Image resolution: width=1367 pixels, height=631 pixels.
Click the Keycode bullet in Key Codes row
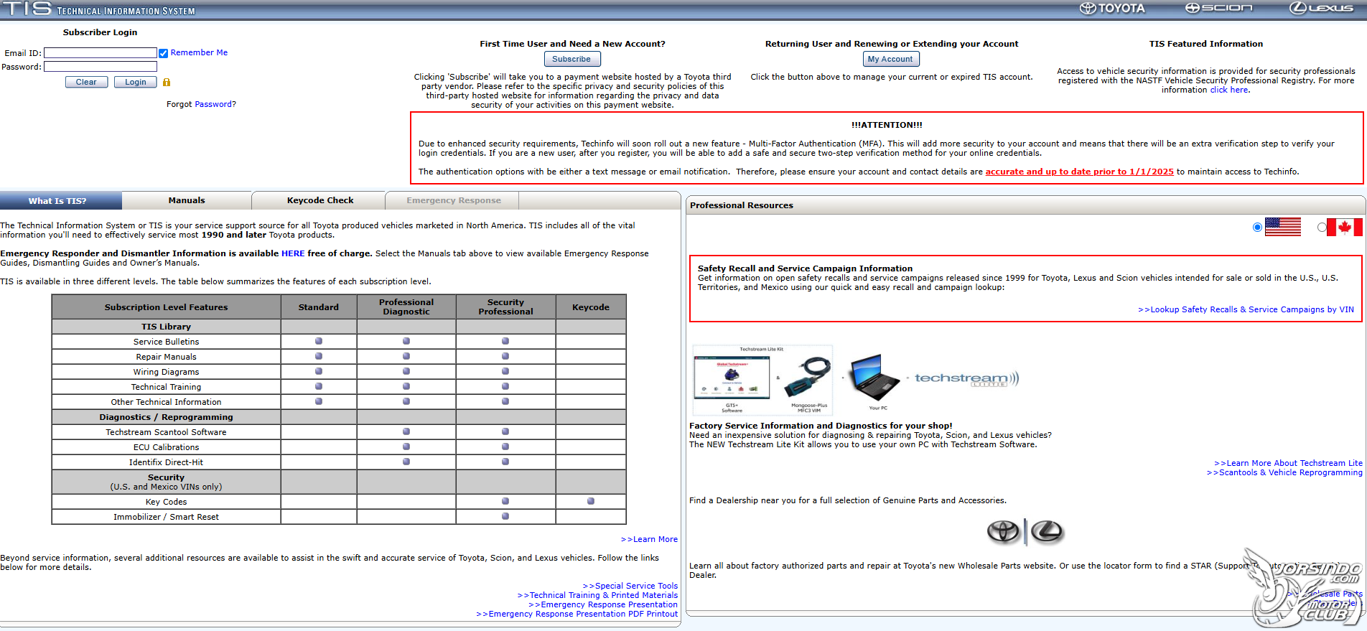(x=591, y=502)
